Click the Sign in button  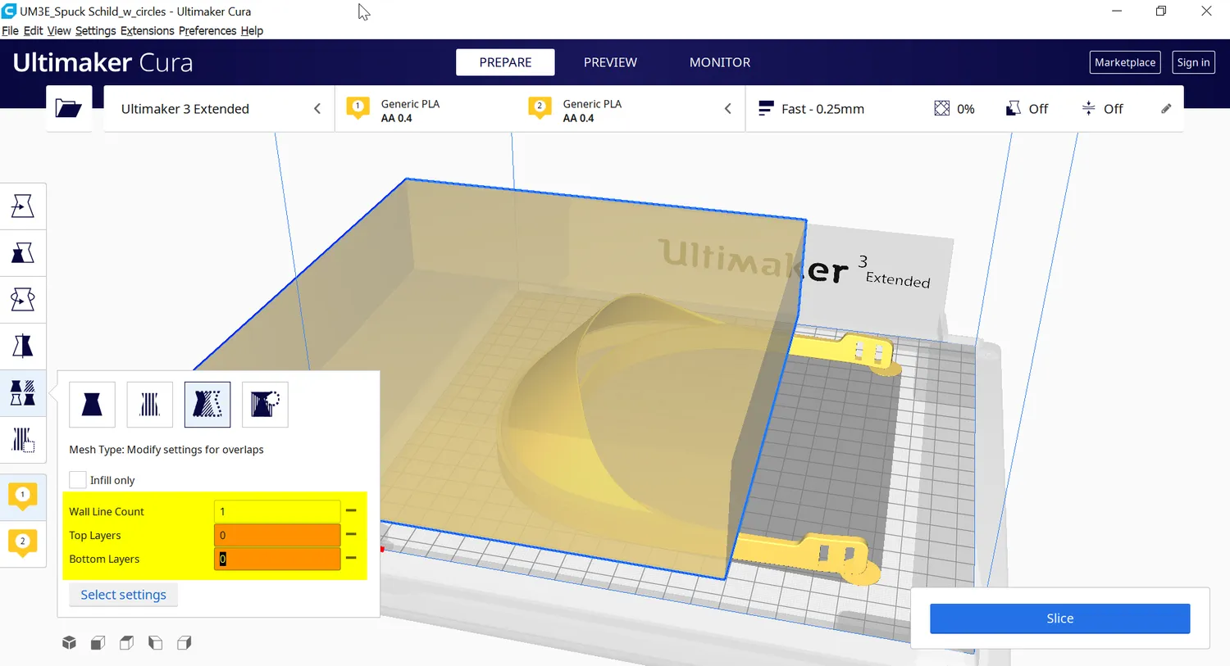coord(1193,62)
